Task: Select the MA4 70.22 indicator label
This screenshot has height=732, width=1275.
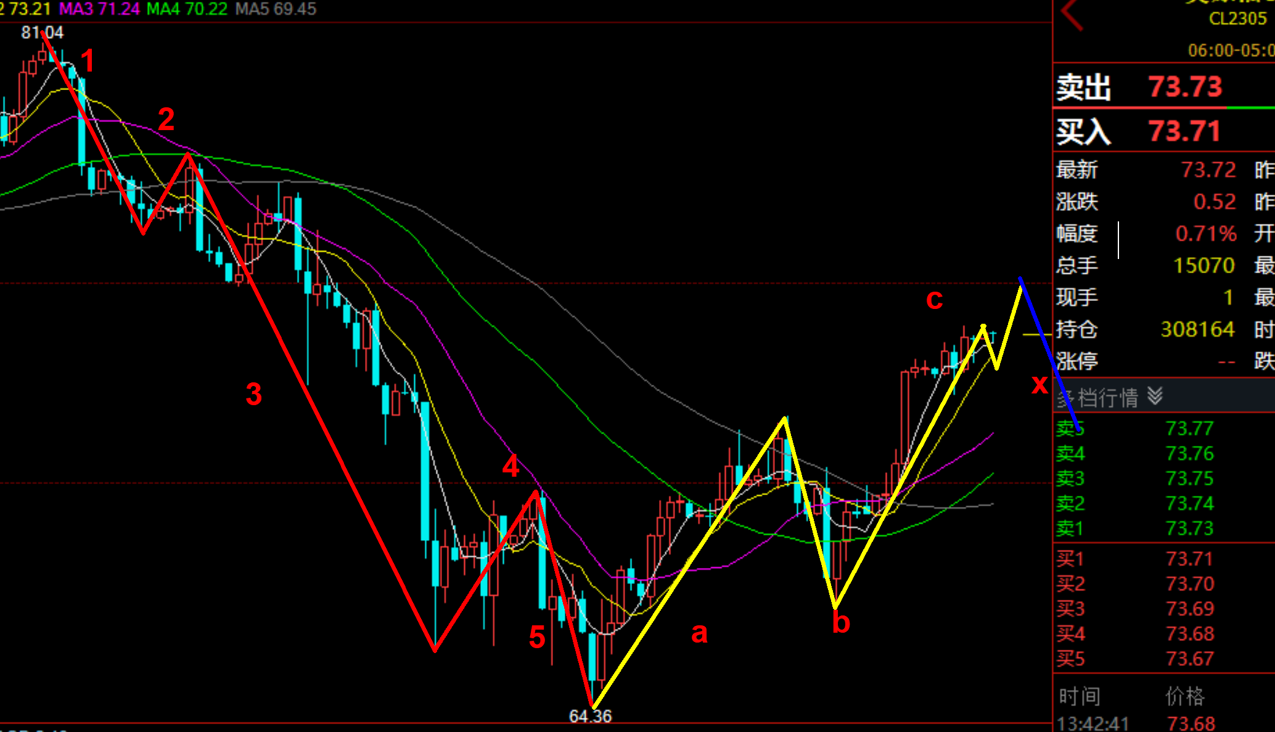Action: 187,9
